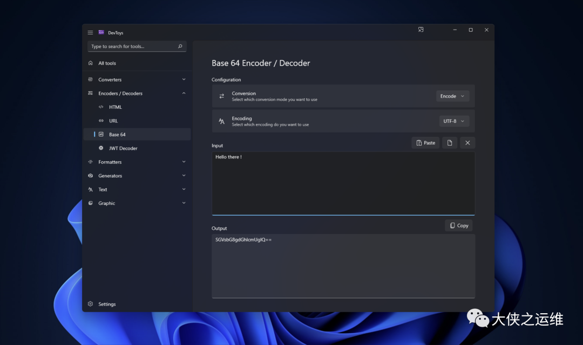Image resolution: width=583 pixels, height=345 pixels.
Task: Expand the Formatters section chevron
Action: pos(184,162)
